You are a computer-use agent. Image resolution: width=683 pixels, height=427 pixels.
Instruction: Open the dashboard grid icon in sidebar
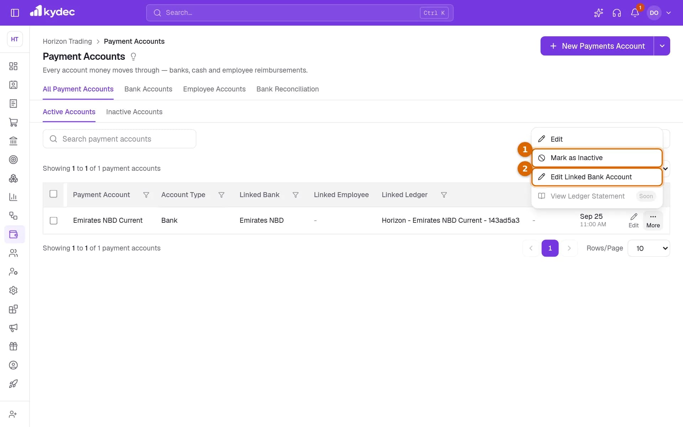13,66
